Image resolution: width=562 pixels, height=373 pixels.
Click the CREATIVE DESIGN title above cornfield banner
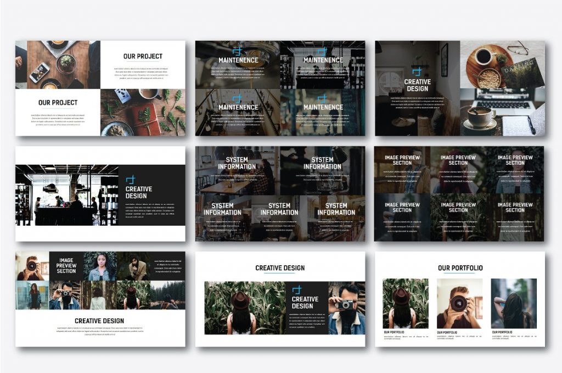point(280,268)
